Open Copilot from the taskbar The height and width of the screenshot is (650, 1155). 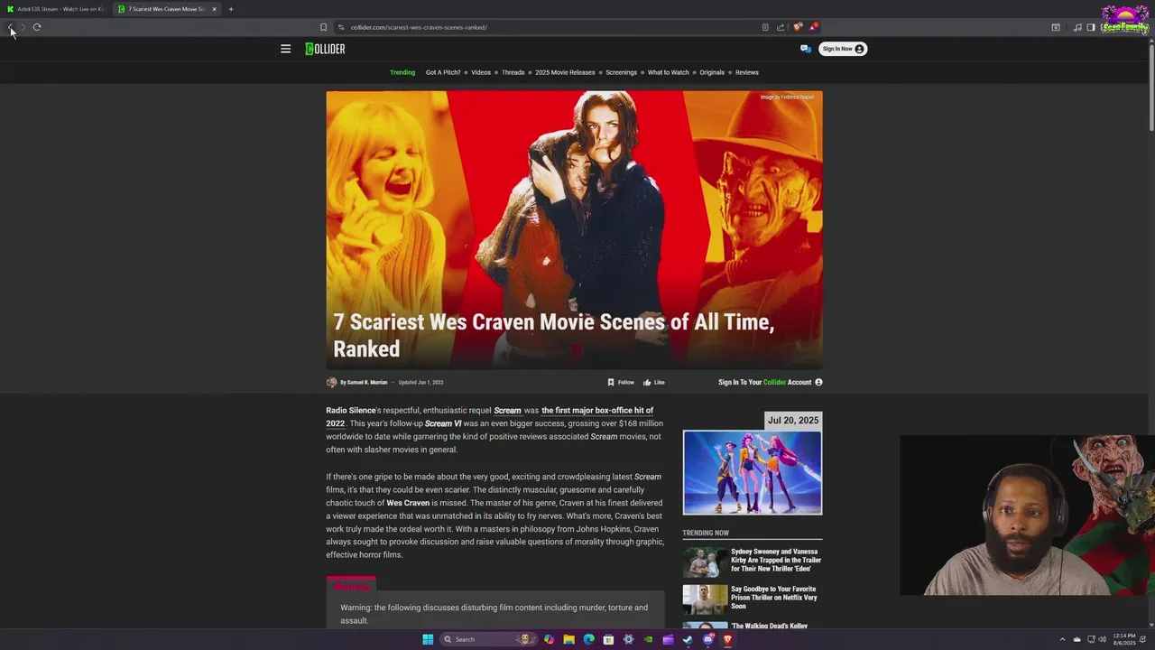pyautogui.click(x=549, y=639)
